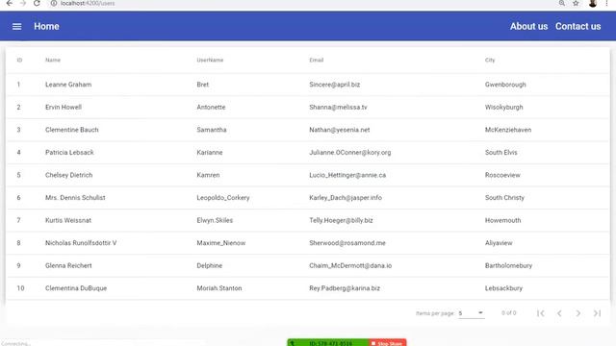The width and height of the screenshot is (616, 346).
Task: Select the name Kurtis Weissnat
Action: pyautogui.click(x=68, y=220)
